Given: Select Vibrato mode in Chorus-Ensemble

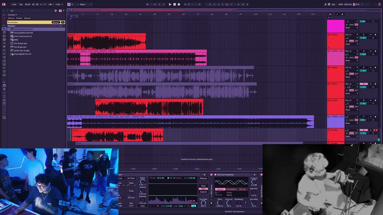Looking at the screenshot, I should (242, 189).
